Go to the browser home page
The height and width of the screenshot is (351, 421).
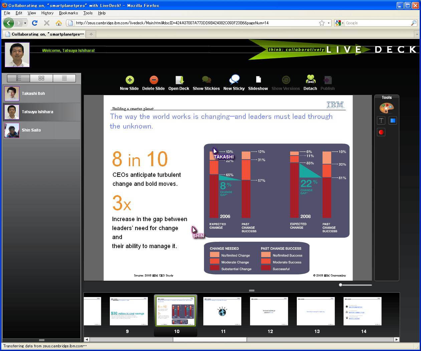pos(59,23)
